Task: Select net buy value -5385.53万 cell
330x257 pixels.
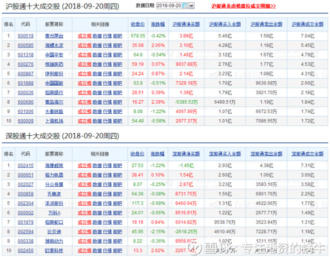Action: 186,102
